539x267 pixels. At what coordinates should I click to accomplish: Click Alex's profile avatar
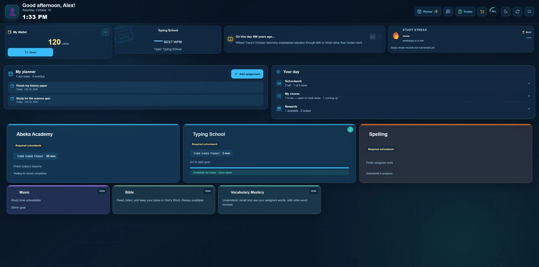[x=12, y=12]
